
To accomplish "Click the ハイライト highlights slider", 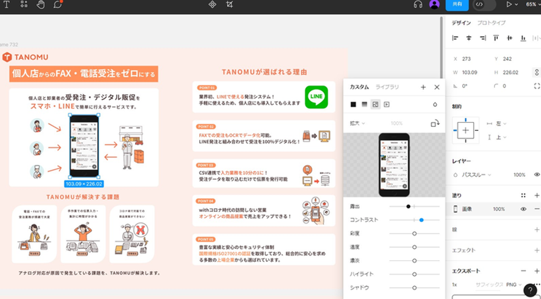I will [x=414, y=274].
